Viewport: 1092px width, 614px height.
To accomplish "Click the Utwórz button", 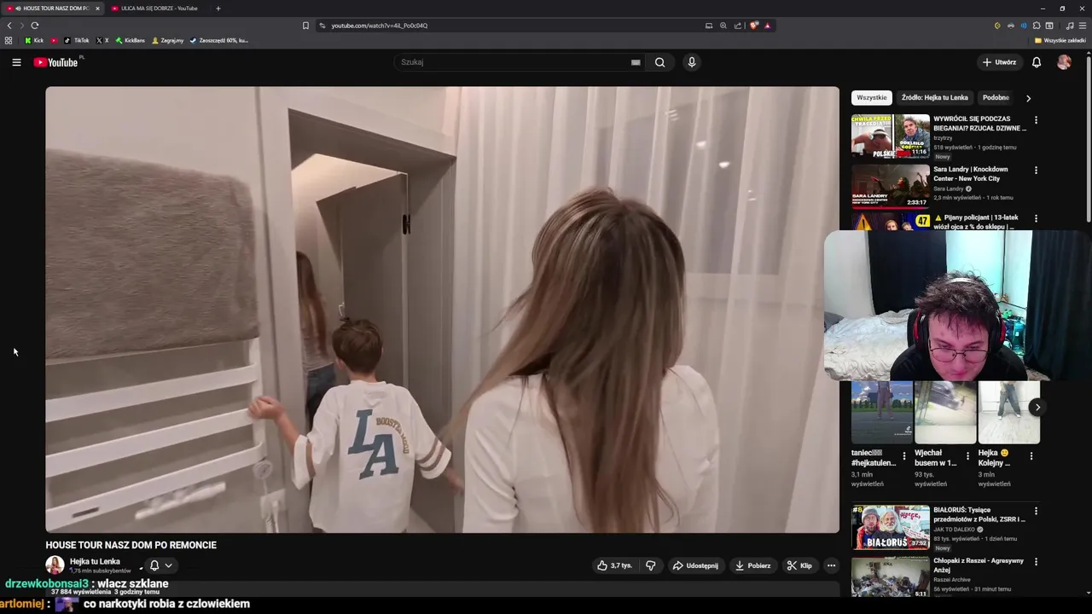I will (x=999, y=62).
